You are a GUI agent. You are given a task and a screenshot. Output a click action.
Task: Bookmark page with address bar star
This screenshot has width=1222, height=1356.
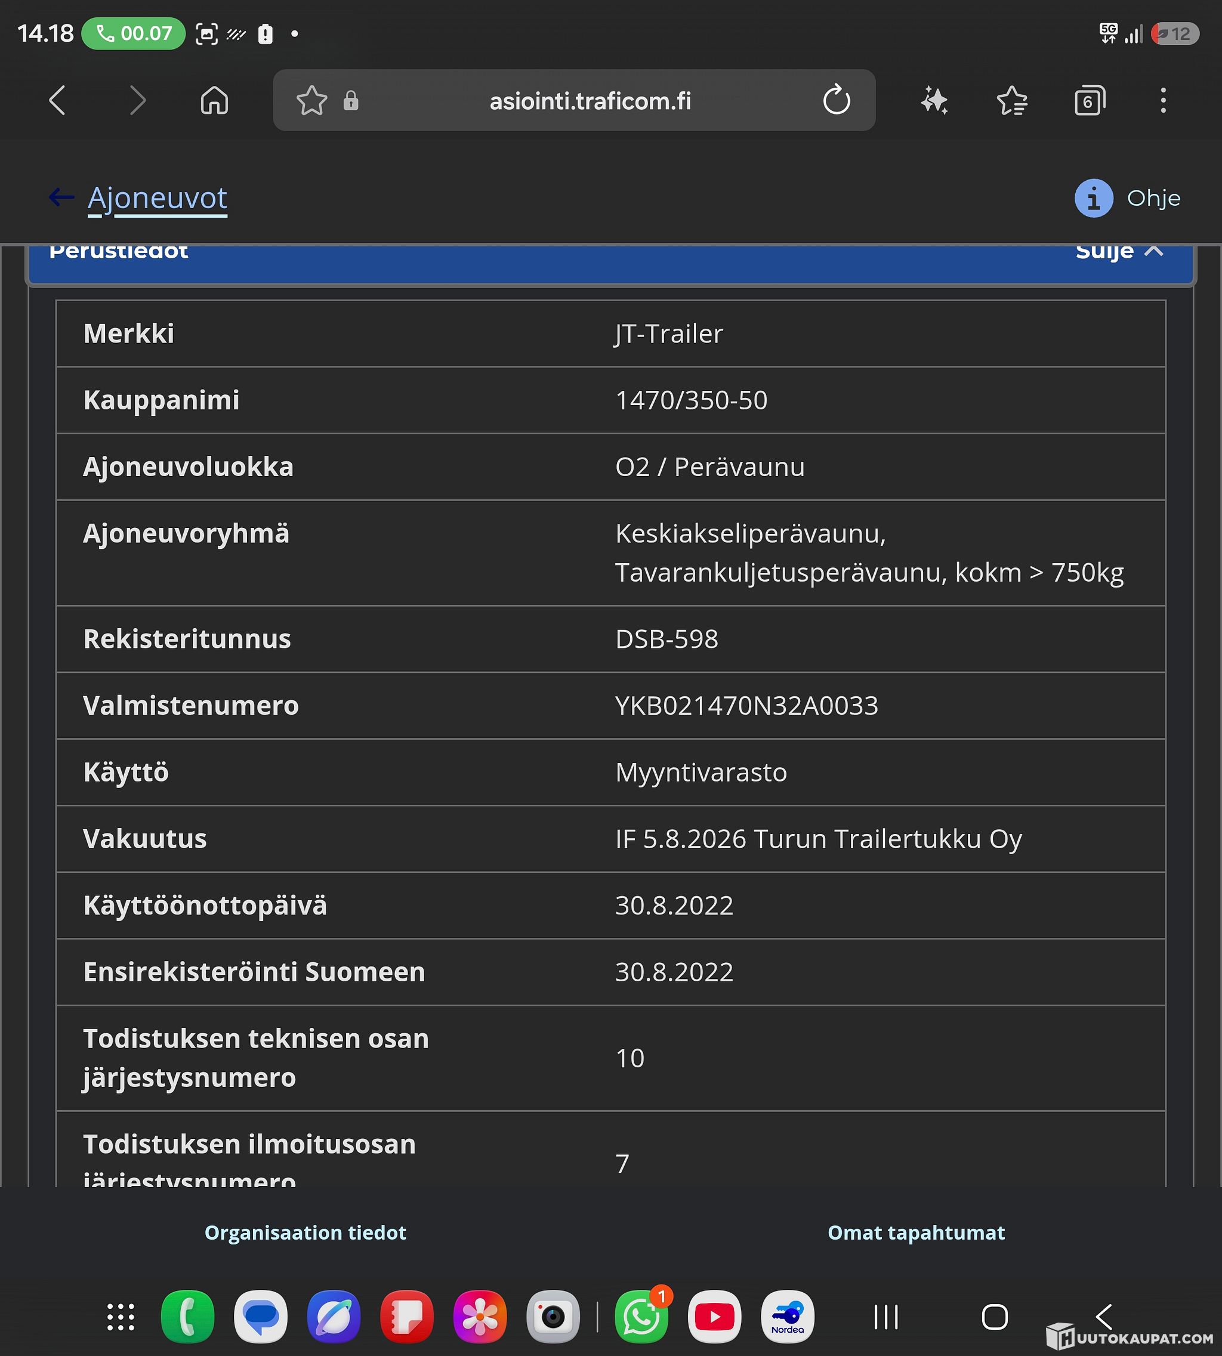(x=311, y=101)
